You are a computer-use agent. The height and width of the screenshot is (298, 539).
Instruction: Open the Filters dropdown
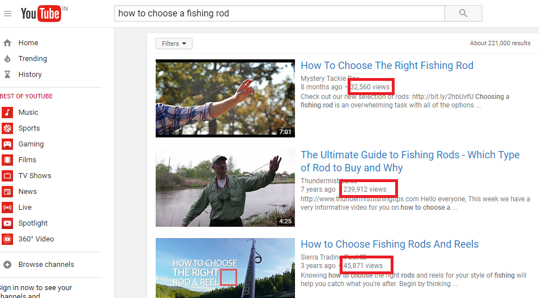click(174, 44)
